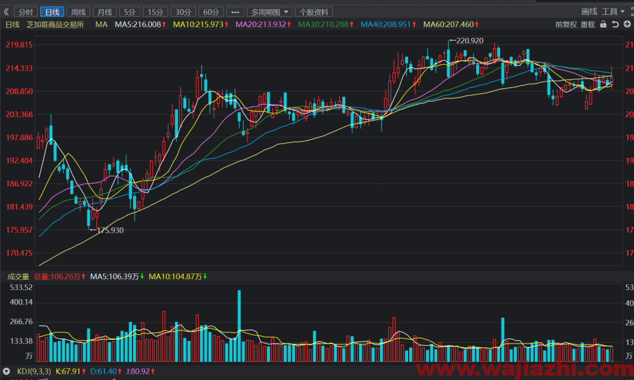Screen dimensions: 634x380
Task: Click the MA10:215.973 value
Action: click(201, 24)
